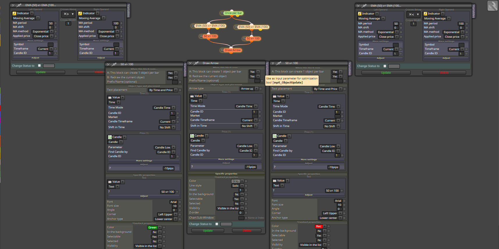Click the Value icon under Time in Draw Arrow panel
The width and height of the screenshot is (499, 249).
point(192,96)
